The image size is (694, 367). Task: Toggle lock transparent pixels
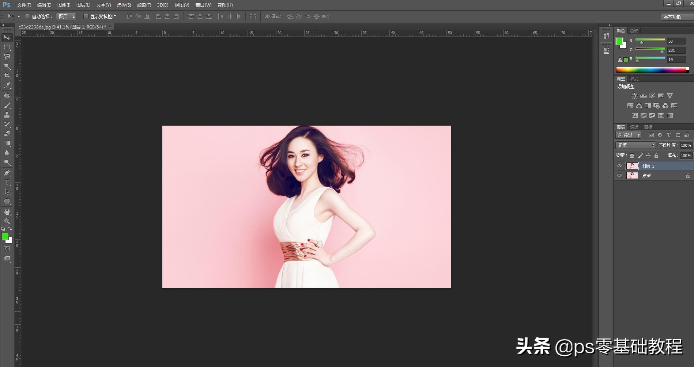click(632, 156)
